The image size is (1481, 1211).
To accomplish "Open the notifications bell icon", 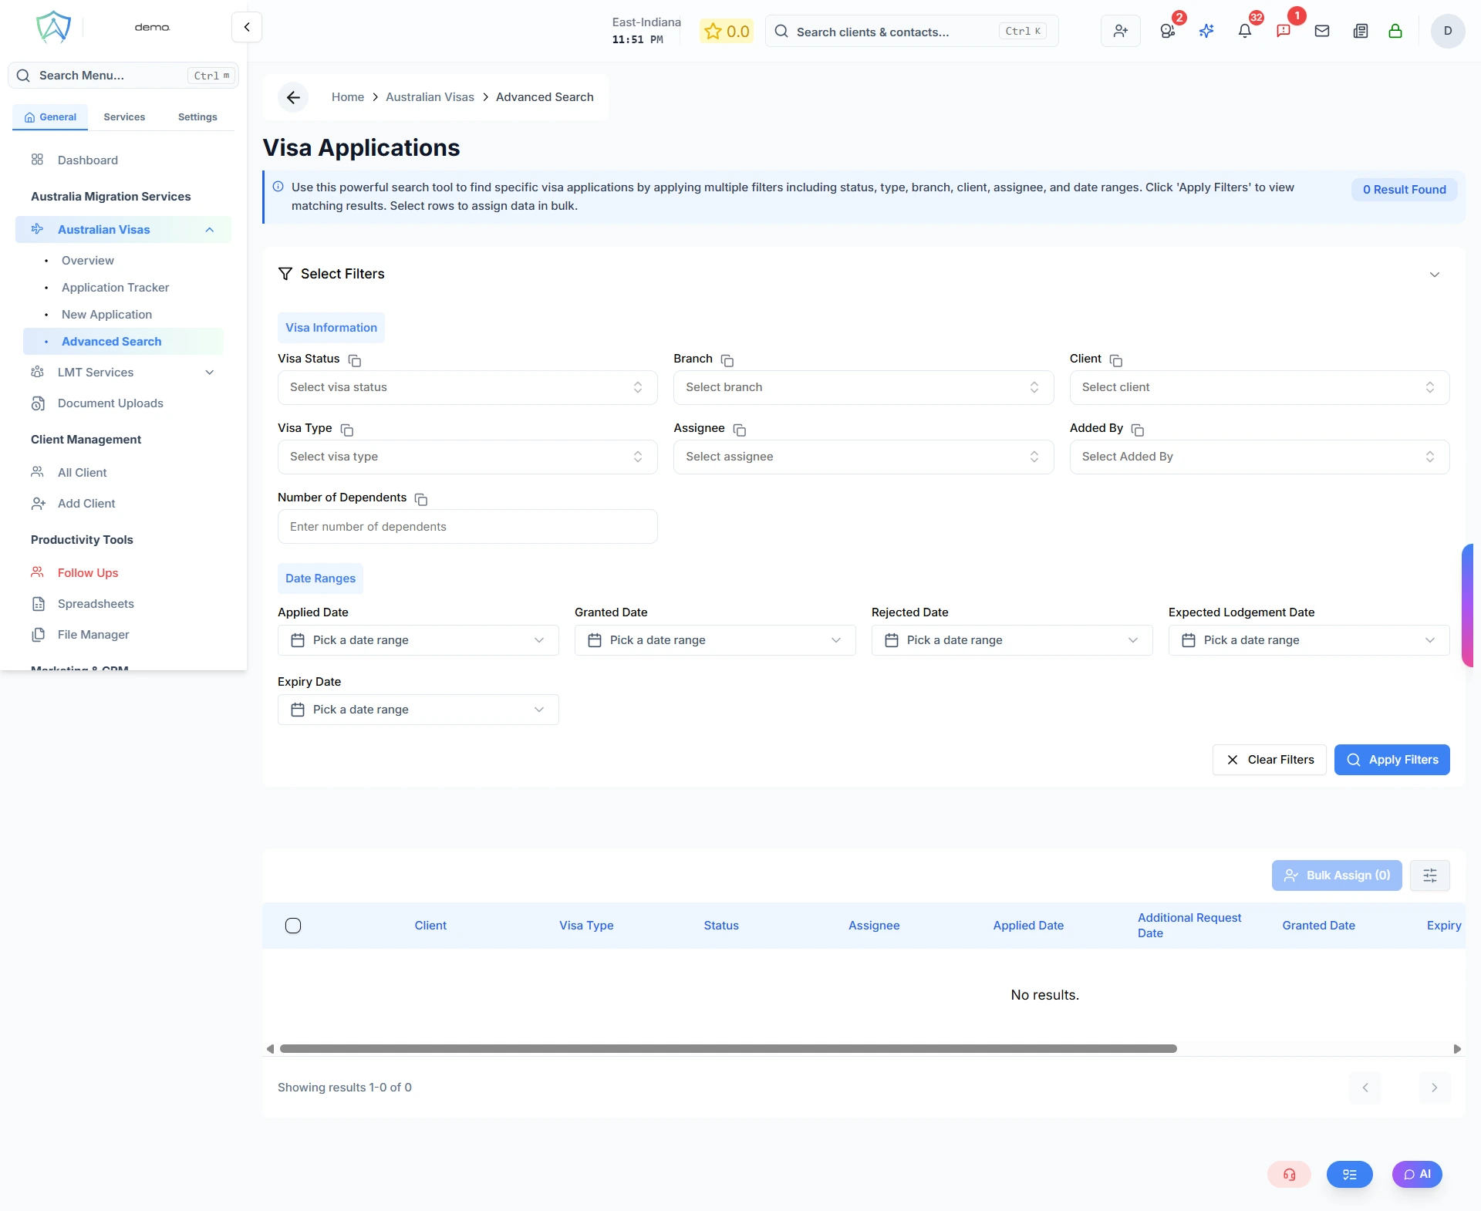I will pos(1244,31).
